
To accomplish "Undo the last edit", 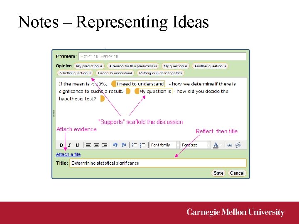I will pyautogui.click(x=115, y=145).
